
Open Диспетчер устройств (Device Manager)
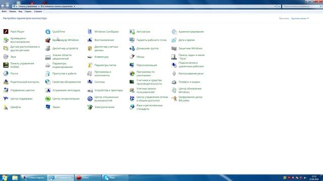pos(62,48)
